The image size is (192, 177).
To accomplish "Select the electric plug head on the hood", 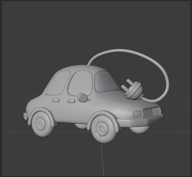I will click(133, 89).
